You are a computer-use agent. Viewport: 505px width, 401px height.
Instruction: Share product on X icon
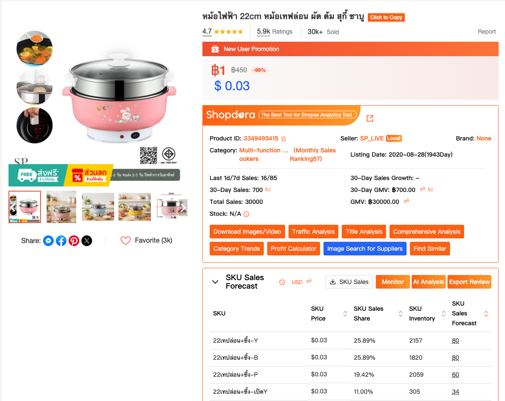pos(87,241)
